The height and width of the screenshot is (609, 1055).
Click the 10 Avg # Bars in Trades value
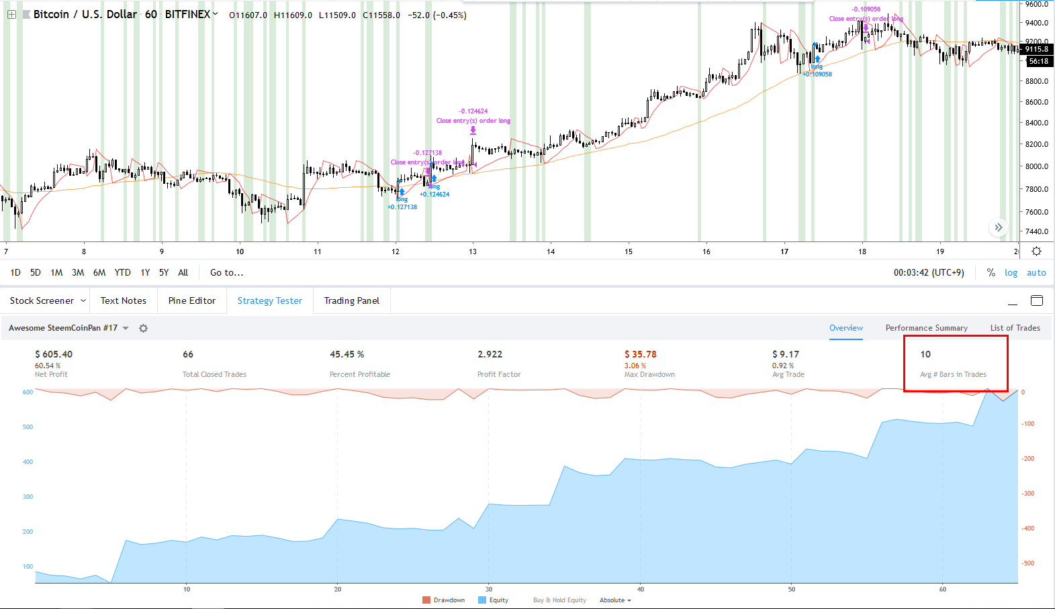925,354
